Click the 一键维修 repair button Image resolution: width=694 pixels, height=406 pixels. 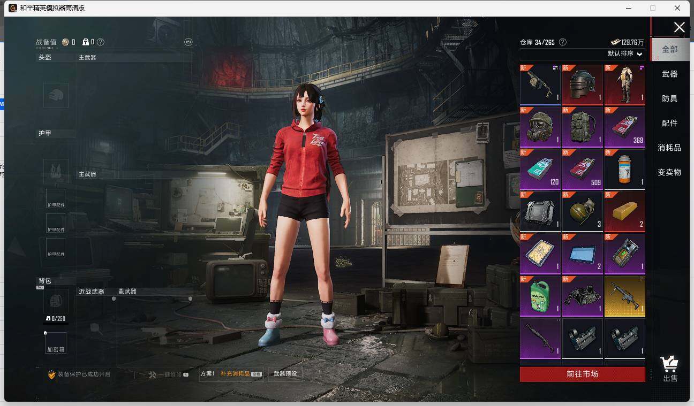point(168,374)
